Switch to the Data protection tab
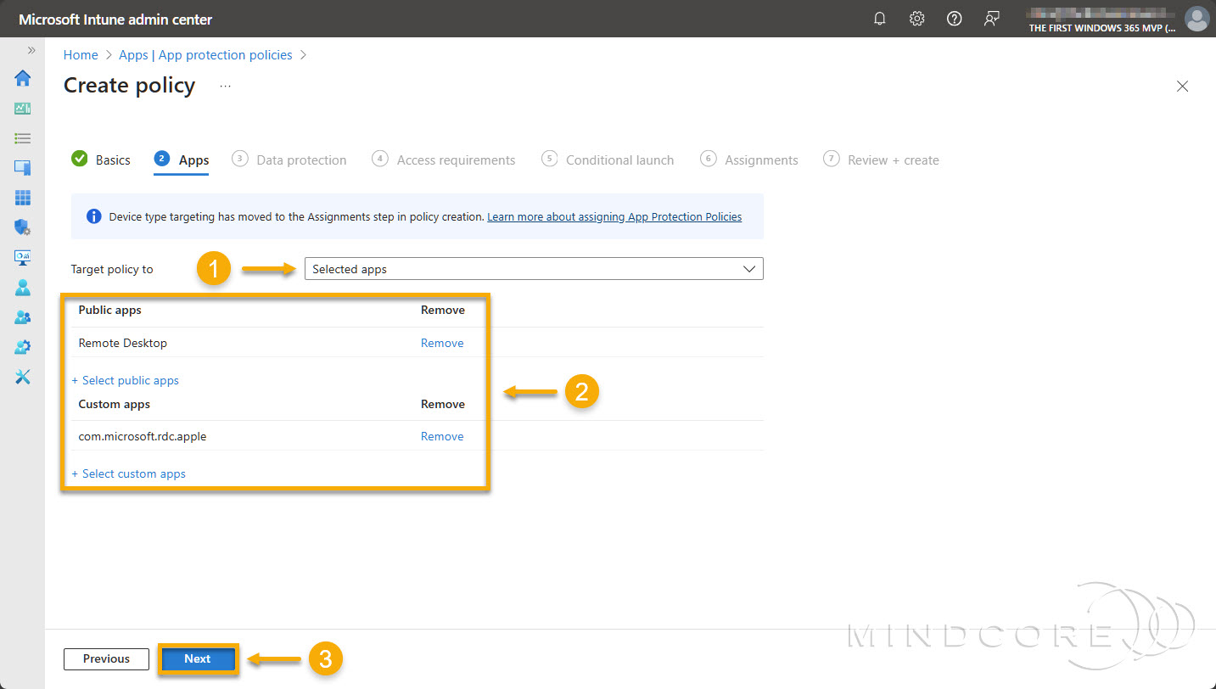The width and height of the screenshot is (1216, 689). [x=301, y=160]
